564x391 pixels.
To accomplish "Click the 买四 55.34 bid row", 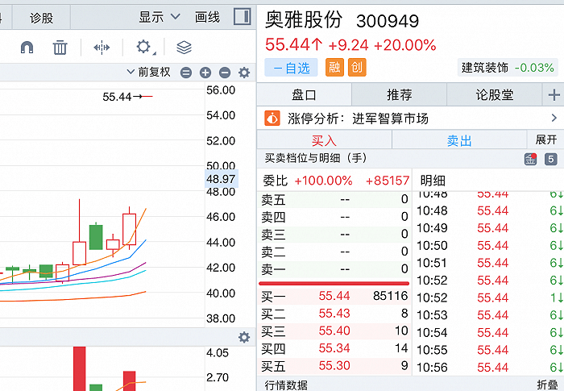I will pos(334,348).
